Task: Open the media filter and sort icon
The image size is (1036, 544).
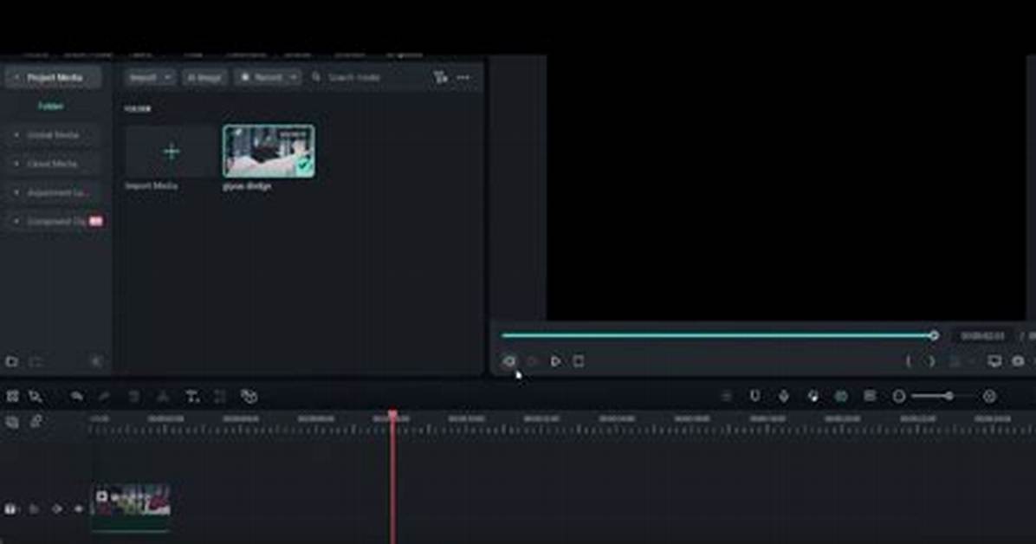Action: point(441,77)
